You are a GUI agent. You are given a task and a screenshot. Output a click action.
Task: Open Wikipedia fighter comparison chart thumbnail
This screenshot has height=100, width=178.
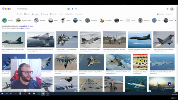pos(140,62)
